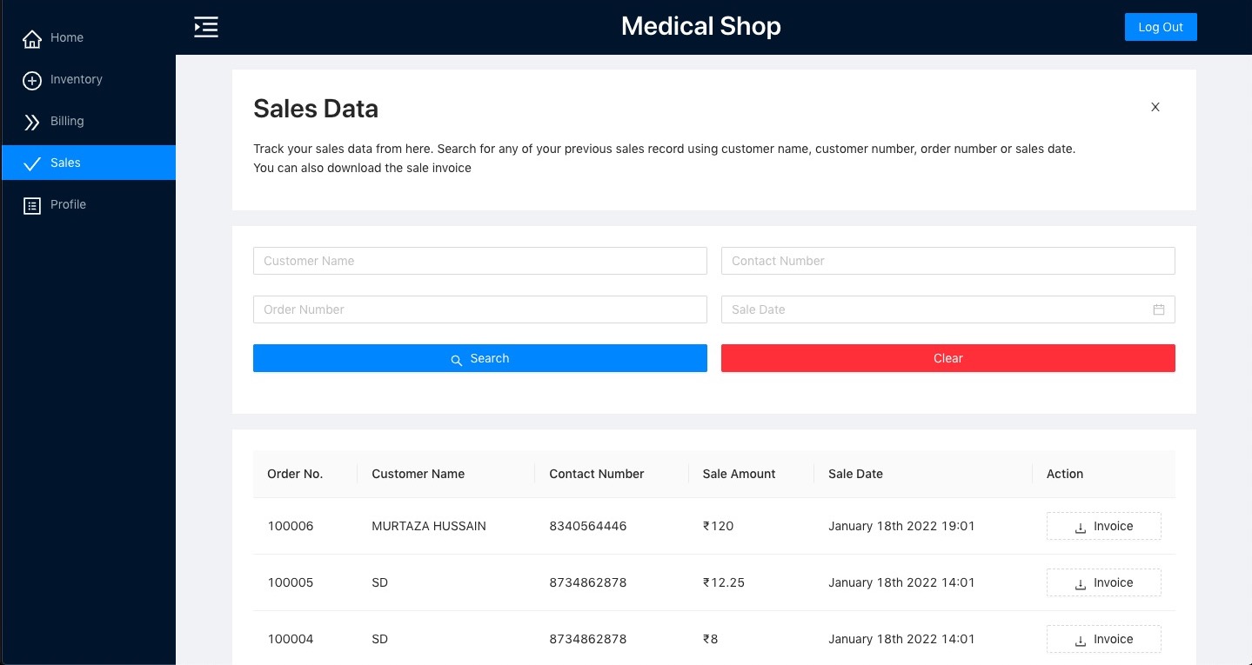Close the Sales Data panel with the X
Image resolution: width=1252 pixels, height=665 pixels.
[x=1155, y=107]
